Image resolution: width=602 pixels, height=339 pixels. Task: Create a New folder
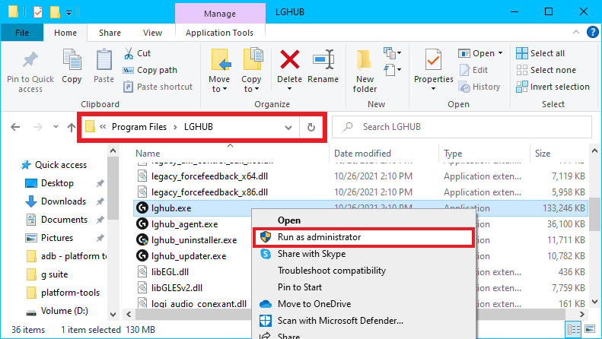tap(365, 71)
